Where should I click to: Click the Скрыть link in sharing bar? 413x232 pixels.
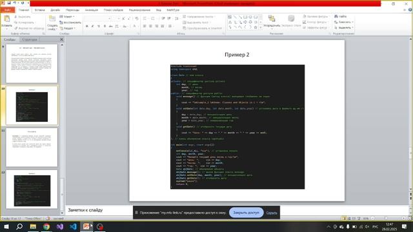pos(272,213)
